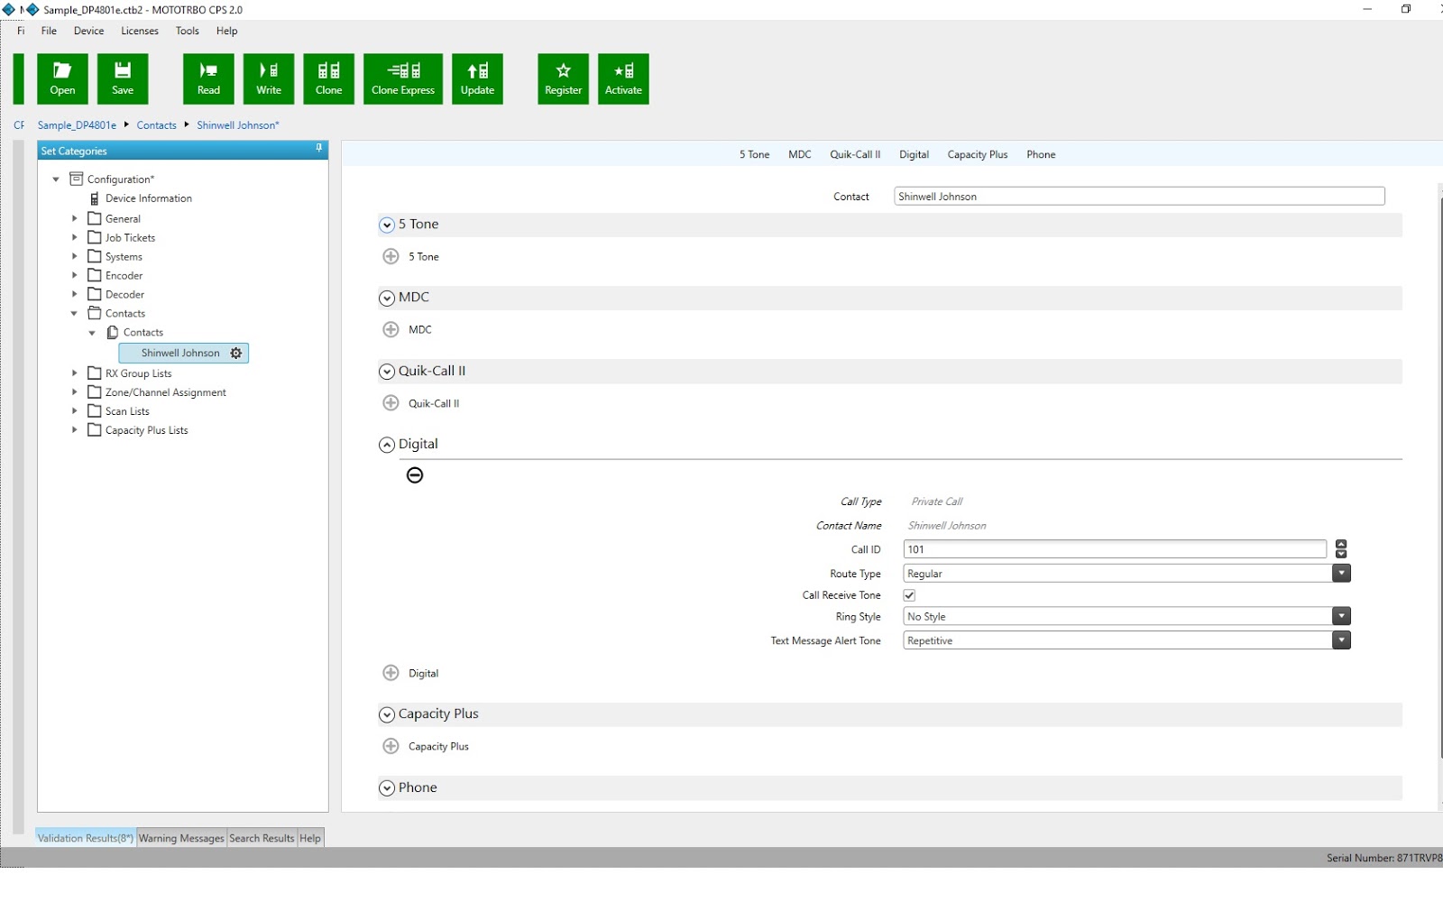Select the RX Group Lists tree folder

tap(138, 373)
